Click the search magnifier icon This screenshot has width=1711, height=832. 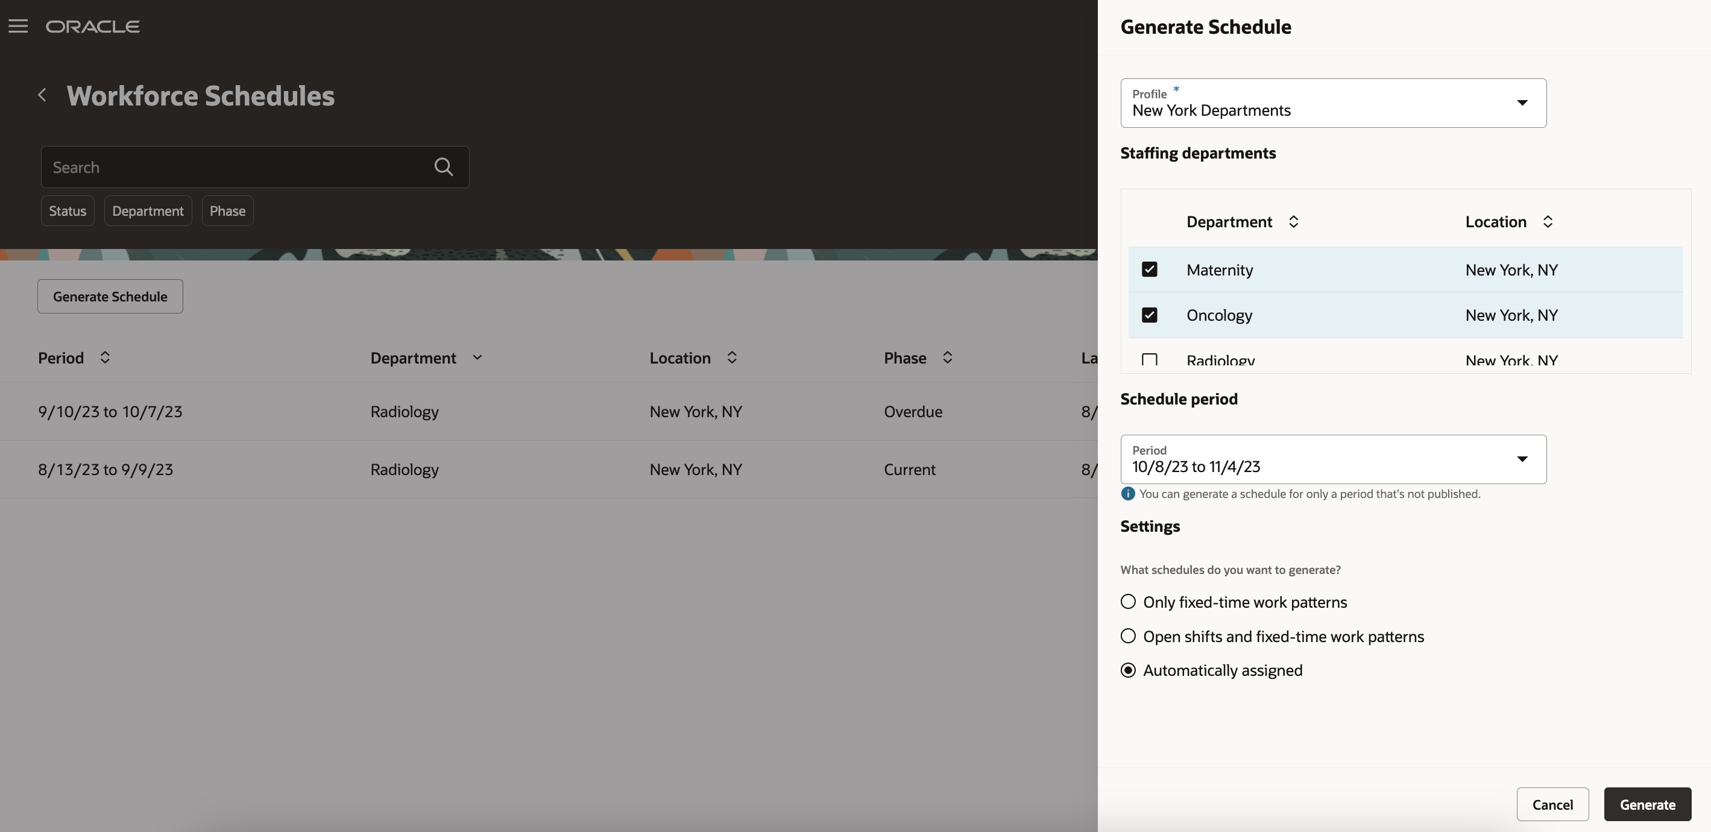444,166
